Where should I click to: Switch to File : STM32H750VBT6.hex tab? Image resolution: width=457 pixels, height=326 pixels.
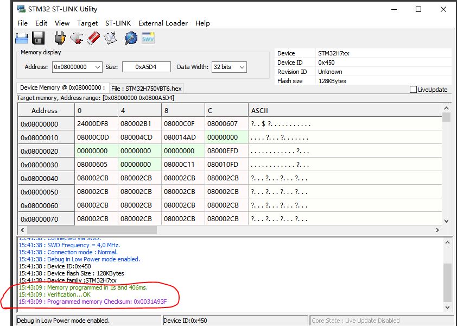click(147, 89)
